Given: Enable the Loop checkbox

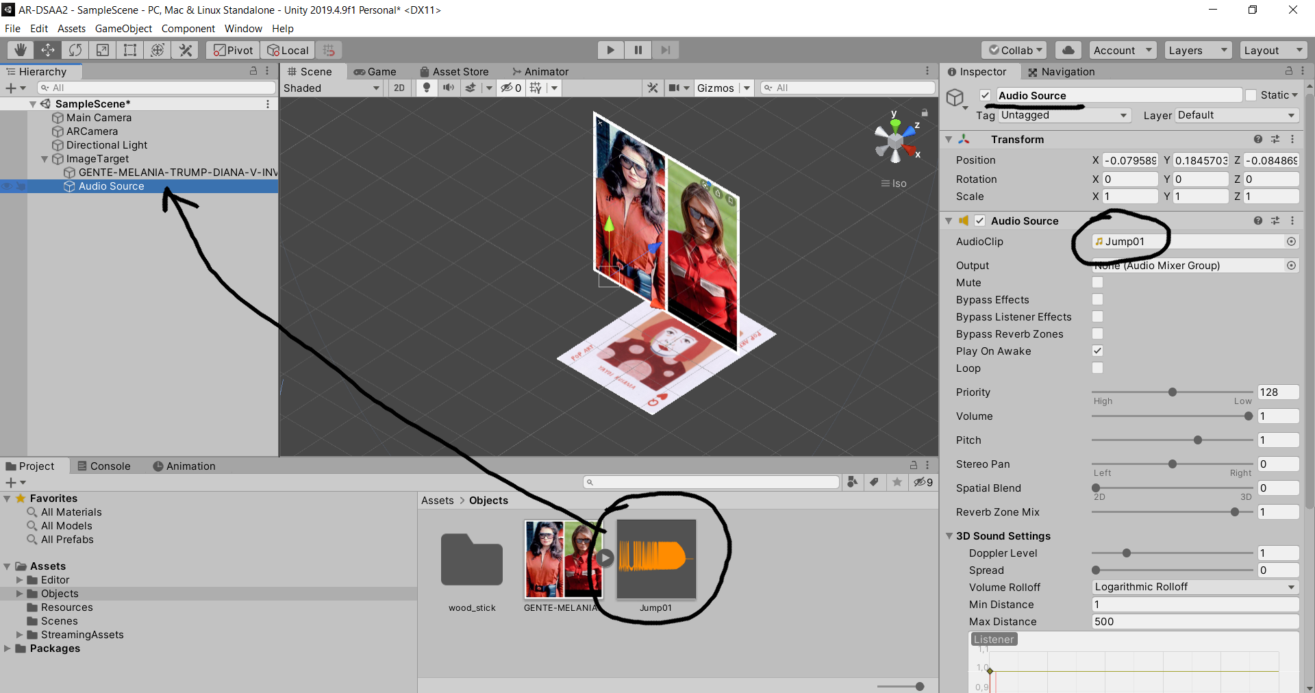Looking at the screenshot, I should tap(1097, 368).
